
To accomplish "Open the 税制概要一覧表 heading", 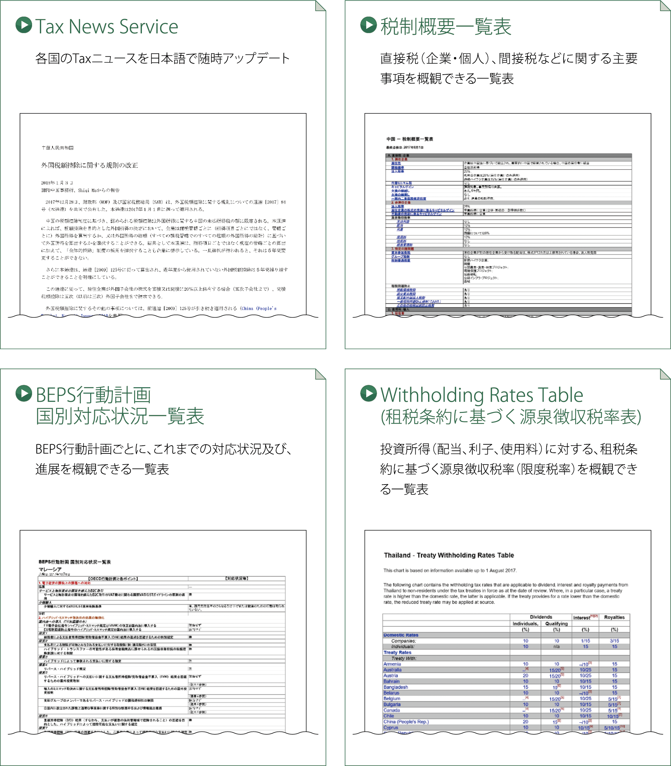I will (x=446, y=26).
